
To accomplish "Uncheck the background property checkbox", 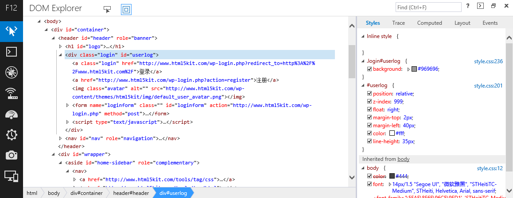I will click(x=369, y=69).
